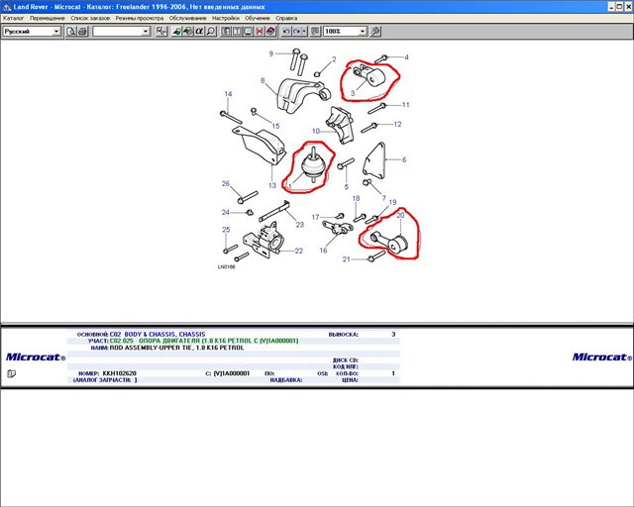Click the red X icon in toolbar
The width and height of the screenshot is (634, 507).
coord(260,31)
